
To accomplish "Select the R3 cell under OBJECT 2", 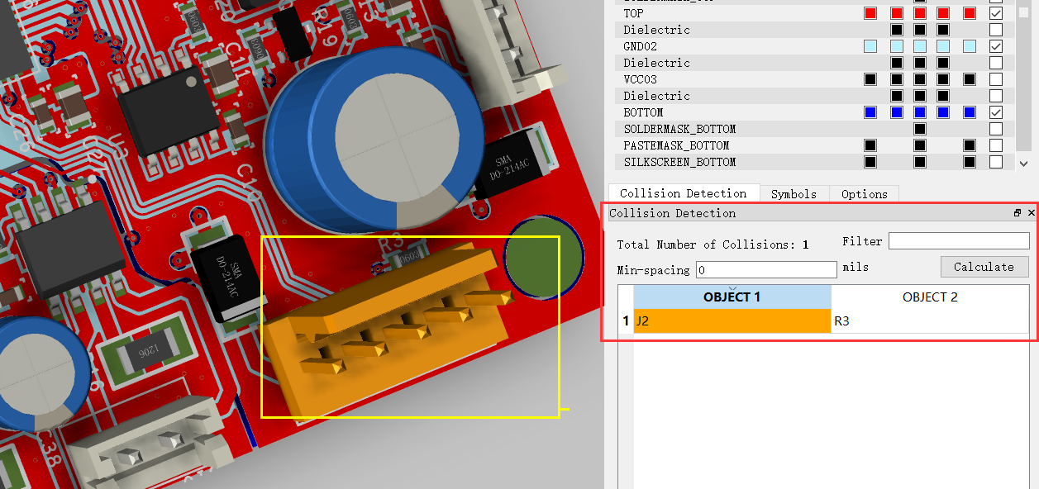I will (x=930, y=321).
